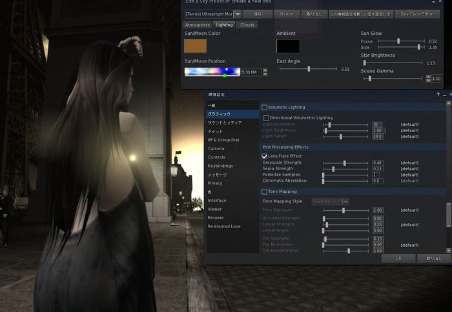Click the 5:30 PM time field
The height and width of the screenshot is (312, 452).
pyautogui.click(x=251, y=72)
